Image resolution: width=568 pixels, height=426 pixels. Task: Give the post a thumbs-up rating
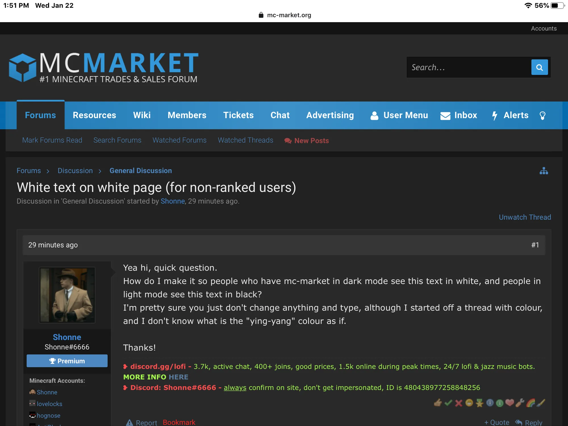click(438, 403)
